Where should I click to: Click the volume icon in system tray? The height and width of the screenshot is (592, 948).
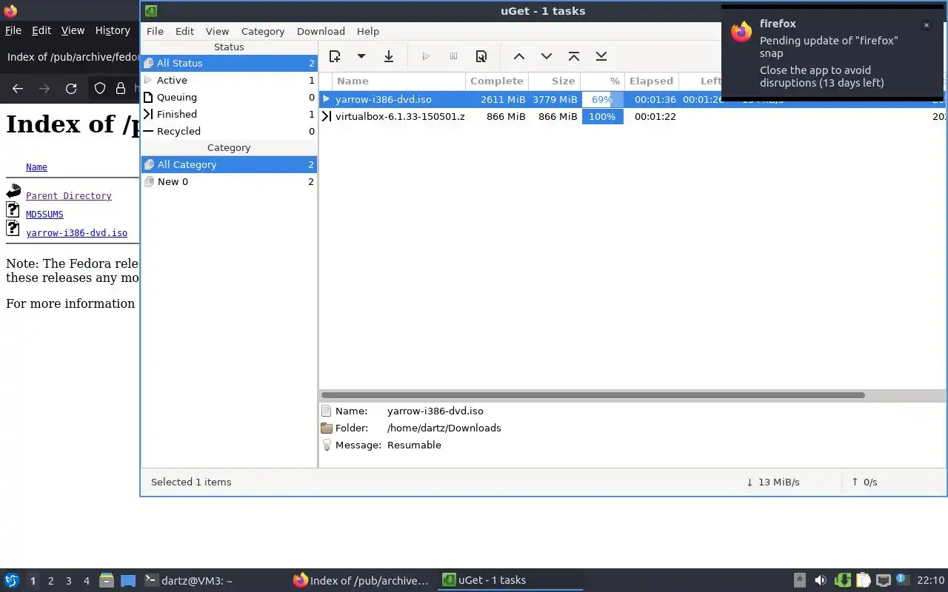pyautogui.click(x=820, y=580)
